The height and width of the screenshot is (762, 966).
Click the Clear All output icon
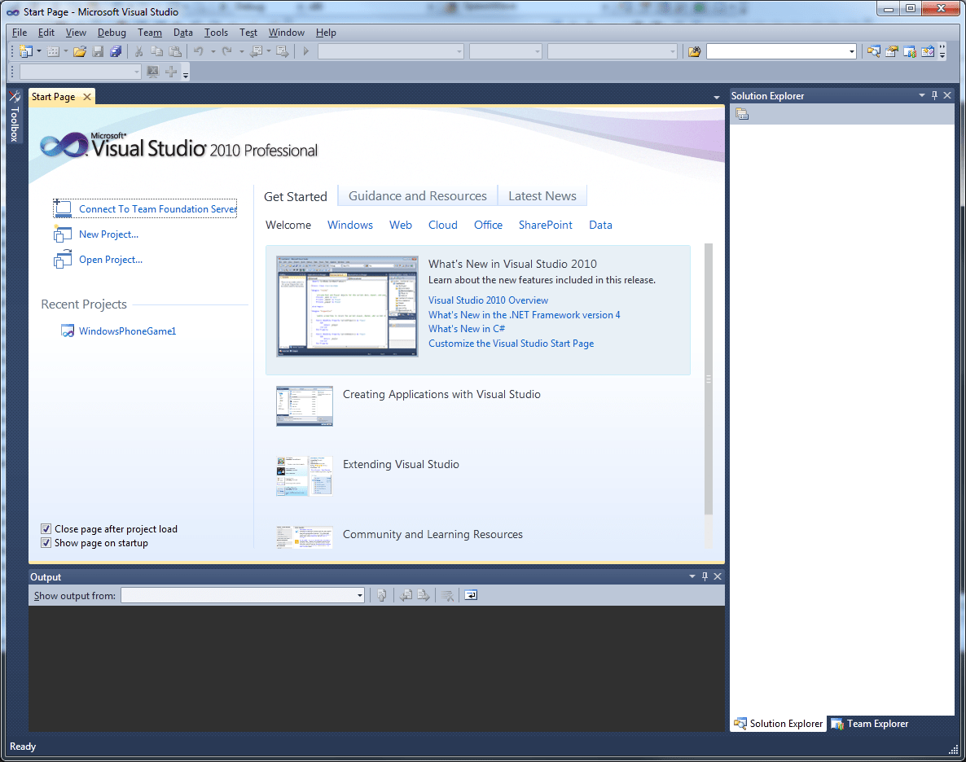(448, 595)
